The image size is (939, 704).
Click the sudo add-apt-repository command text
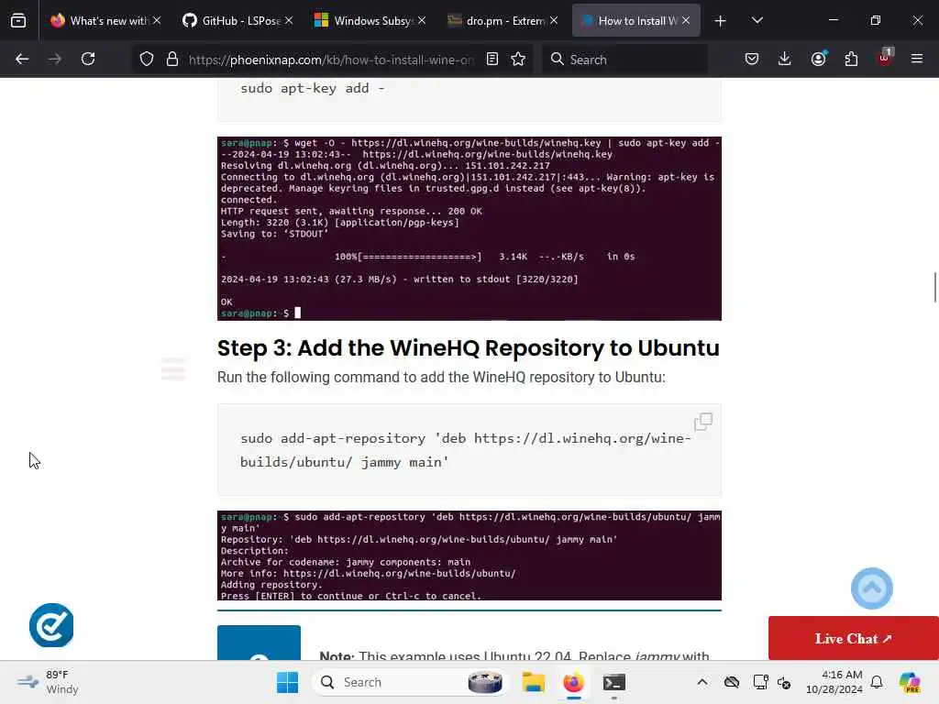[x=465, y=450]
